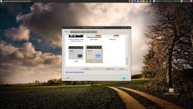Viewport: 193px width, 109px height.
Task: Open the Fonts tab
Action: [x=83, y=32]
